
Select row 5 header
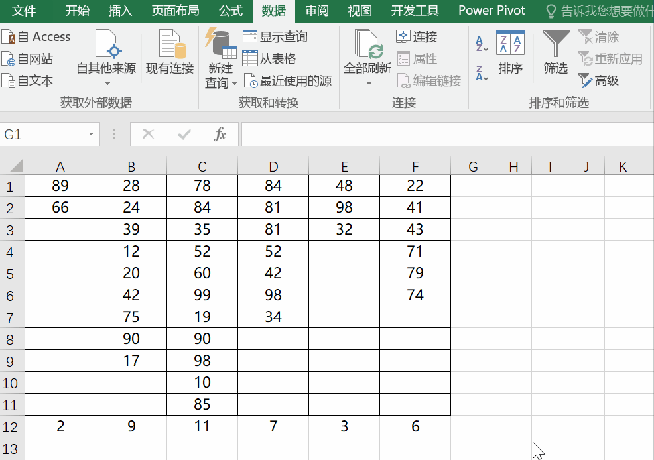(12, 273)
